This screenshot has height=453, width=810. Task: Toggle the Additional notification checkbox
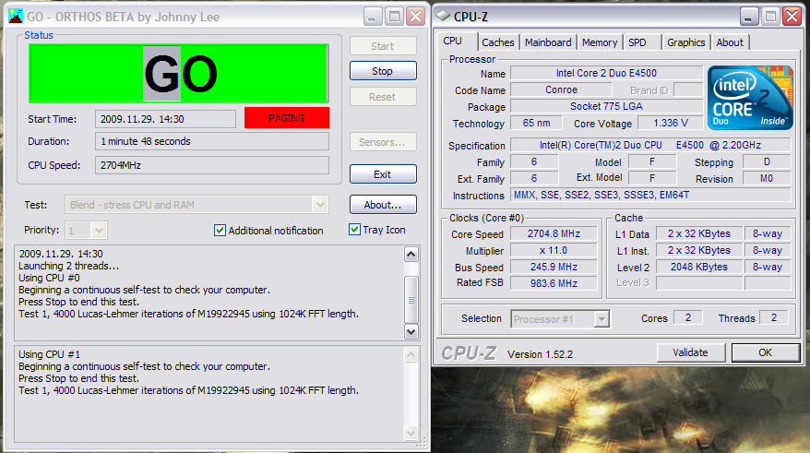click(x=220, y=231)
